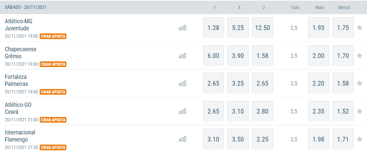
Task: Choose Menos 2,5 goals odds 1.71
Action: (343, 139)
